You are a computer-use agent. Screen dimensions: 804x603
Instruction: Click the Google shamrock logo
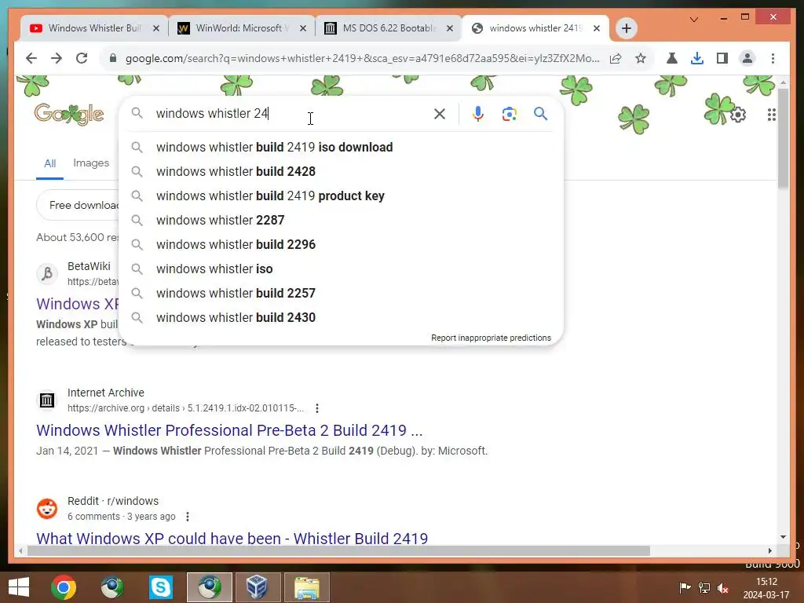coord(69,114)
